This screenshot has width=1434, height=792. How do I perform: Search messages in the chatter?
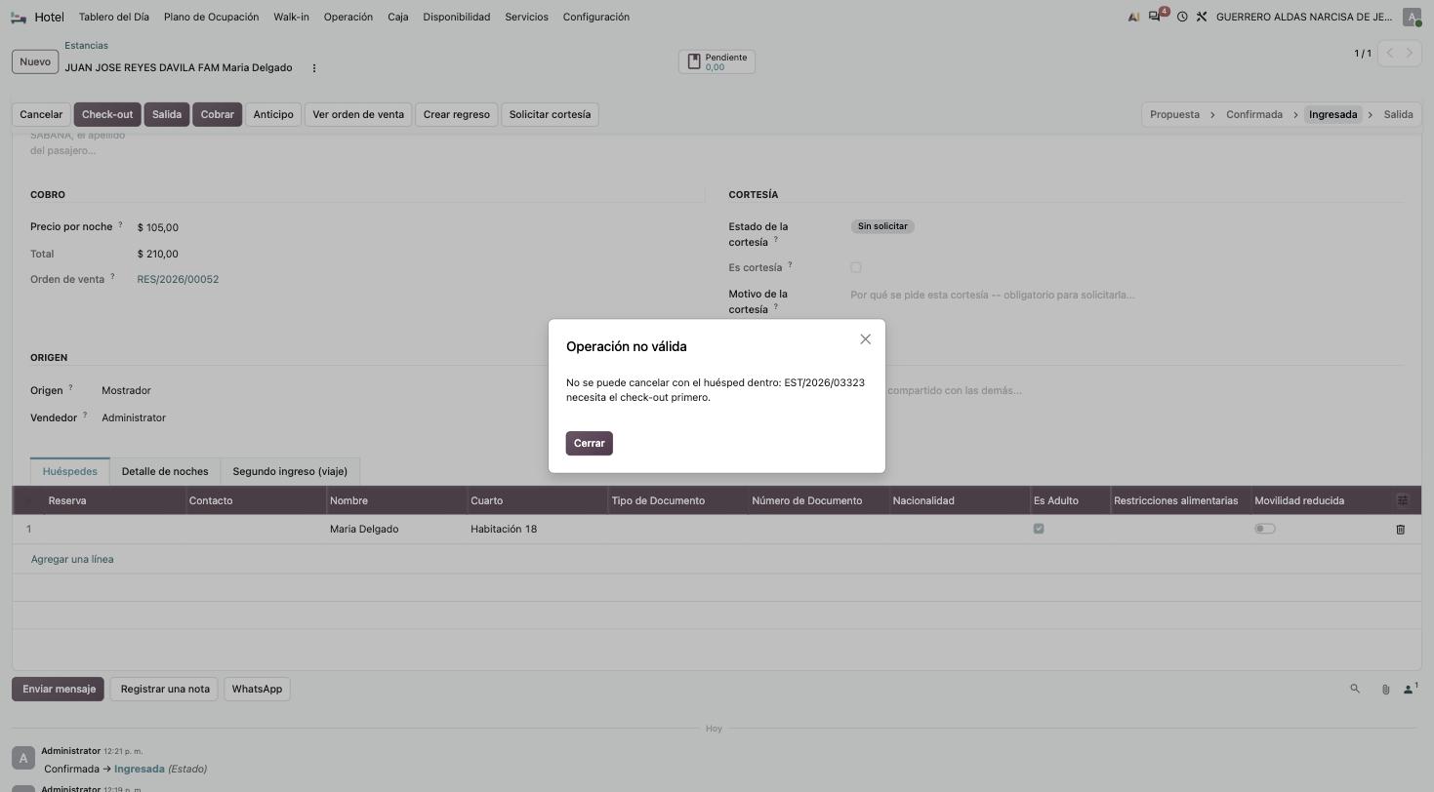pyautogui.click(x=1355, y=689)
